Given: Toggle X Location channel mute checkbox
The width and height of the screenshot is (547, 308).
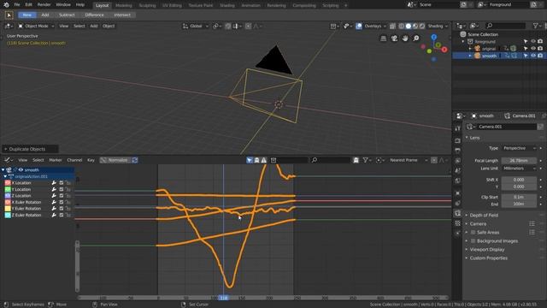Looking at the screenshot, I should [x=62, y=183].
